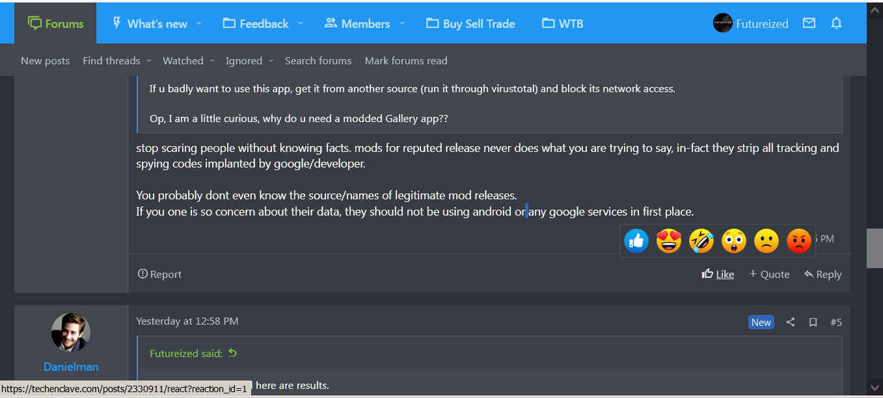React with the heart-eyes Love emoji
This screenshot has width=883, height=398.
click(x=669, y=242)
